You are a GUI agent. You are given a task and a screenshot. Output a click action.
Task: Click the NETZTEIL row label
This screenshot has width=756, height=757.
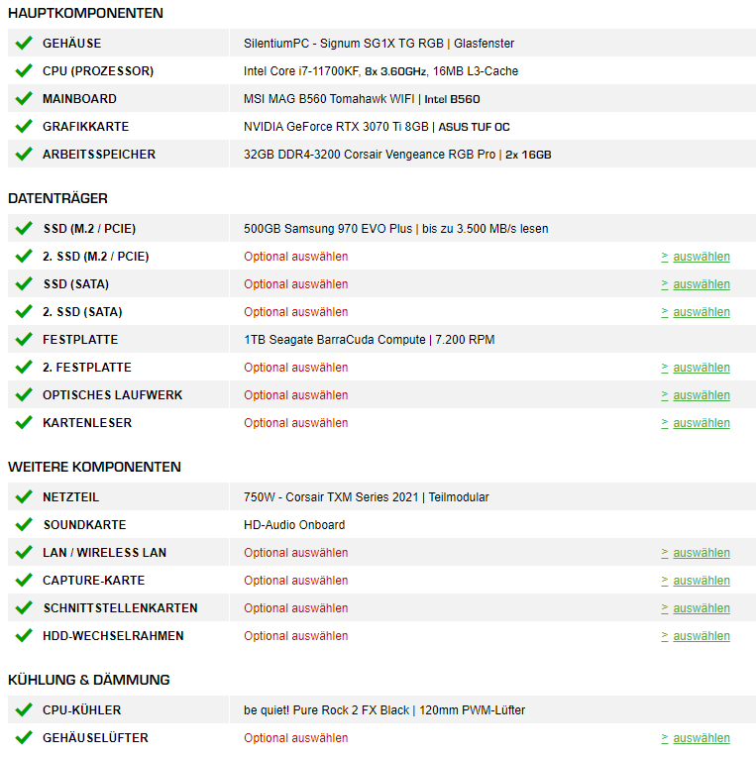tap(71, 496)
